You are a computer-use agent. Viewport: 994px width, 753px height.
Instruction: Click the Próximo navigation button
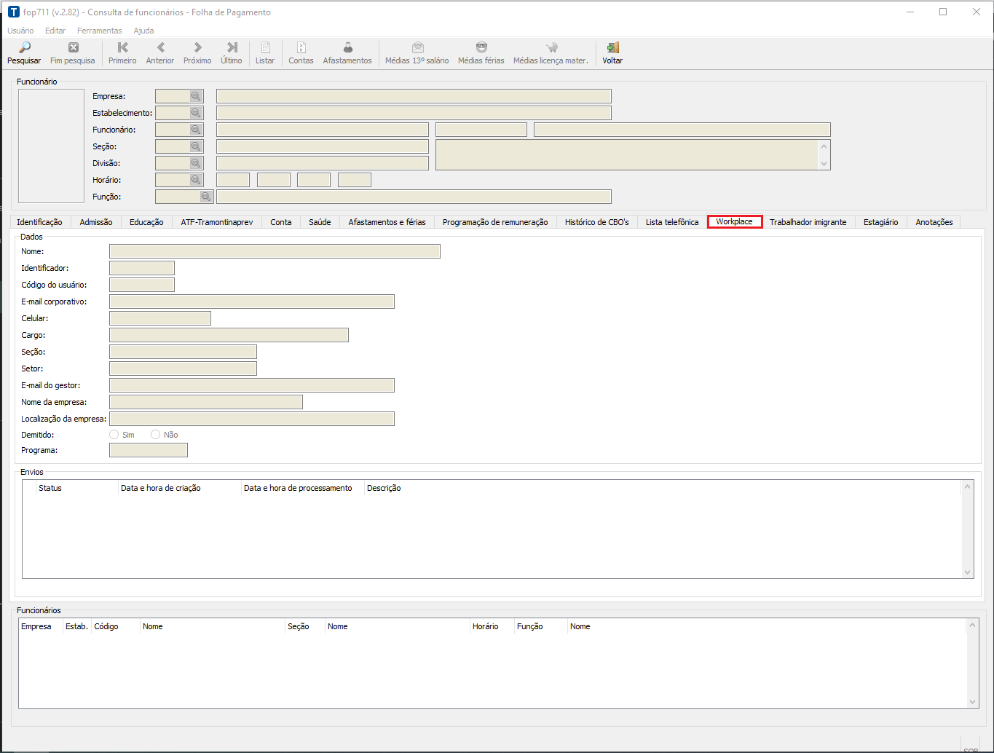click(x=197, y=48)
